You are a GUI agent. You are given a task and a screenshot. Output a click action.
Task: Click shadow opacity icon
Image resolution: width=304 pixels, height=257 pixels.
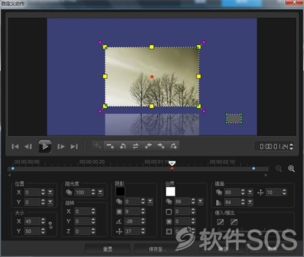coord(119,202)
